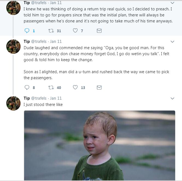Image resolution: width=182 pixels, height=181 pixels.
Task: Open Tip's profile from first tweet name
Action: 27,3
